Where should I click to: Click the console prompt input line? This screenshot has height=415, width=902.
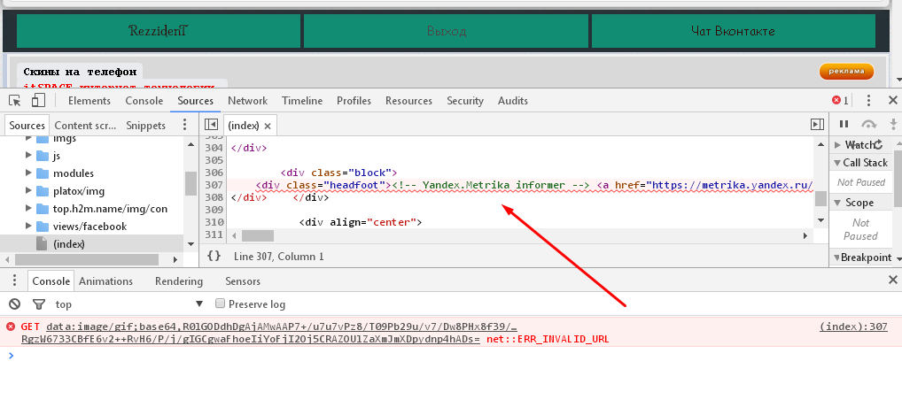451,356
